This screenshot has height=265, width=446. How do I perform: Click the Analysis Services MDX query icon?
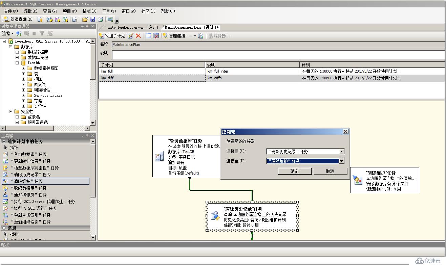coord(49,19)
